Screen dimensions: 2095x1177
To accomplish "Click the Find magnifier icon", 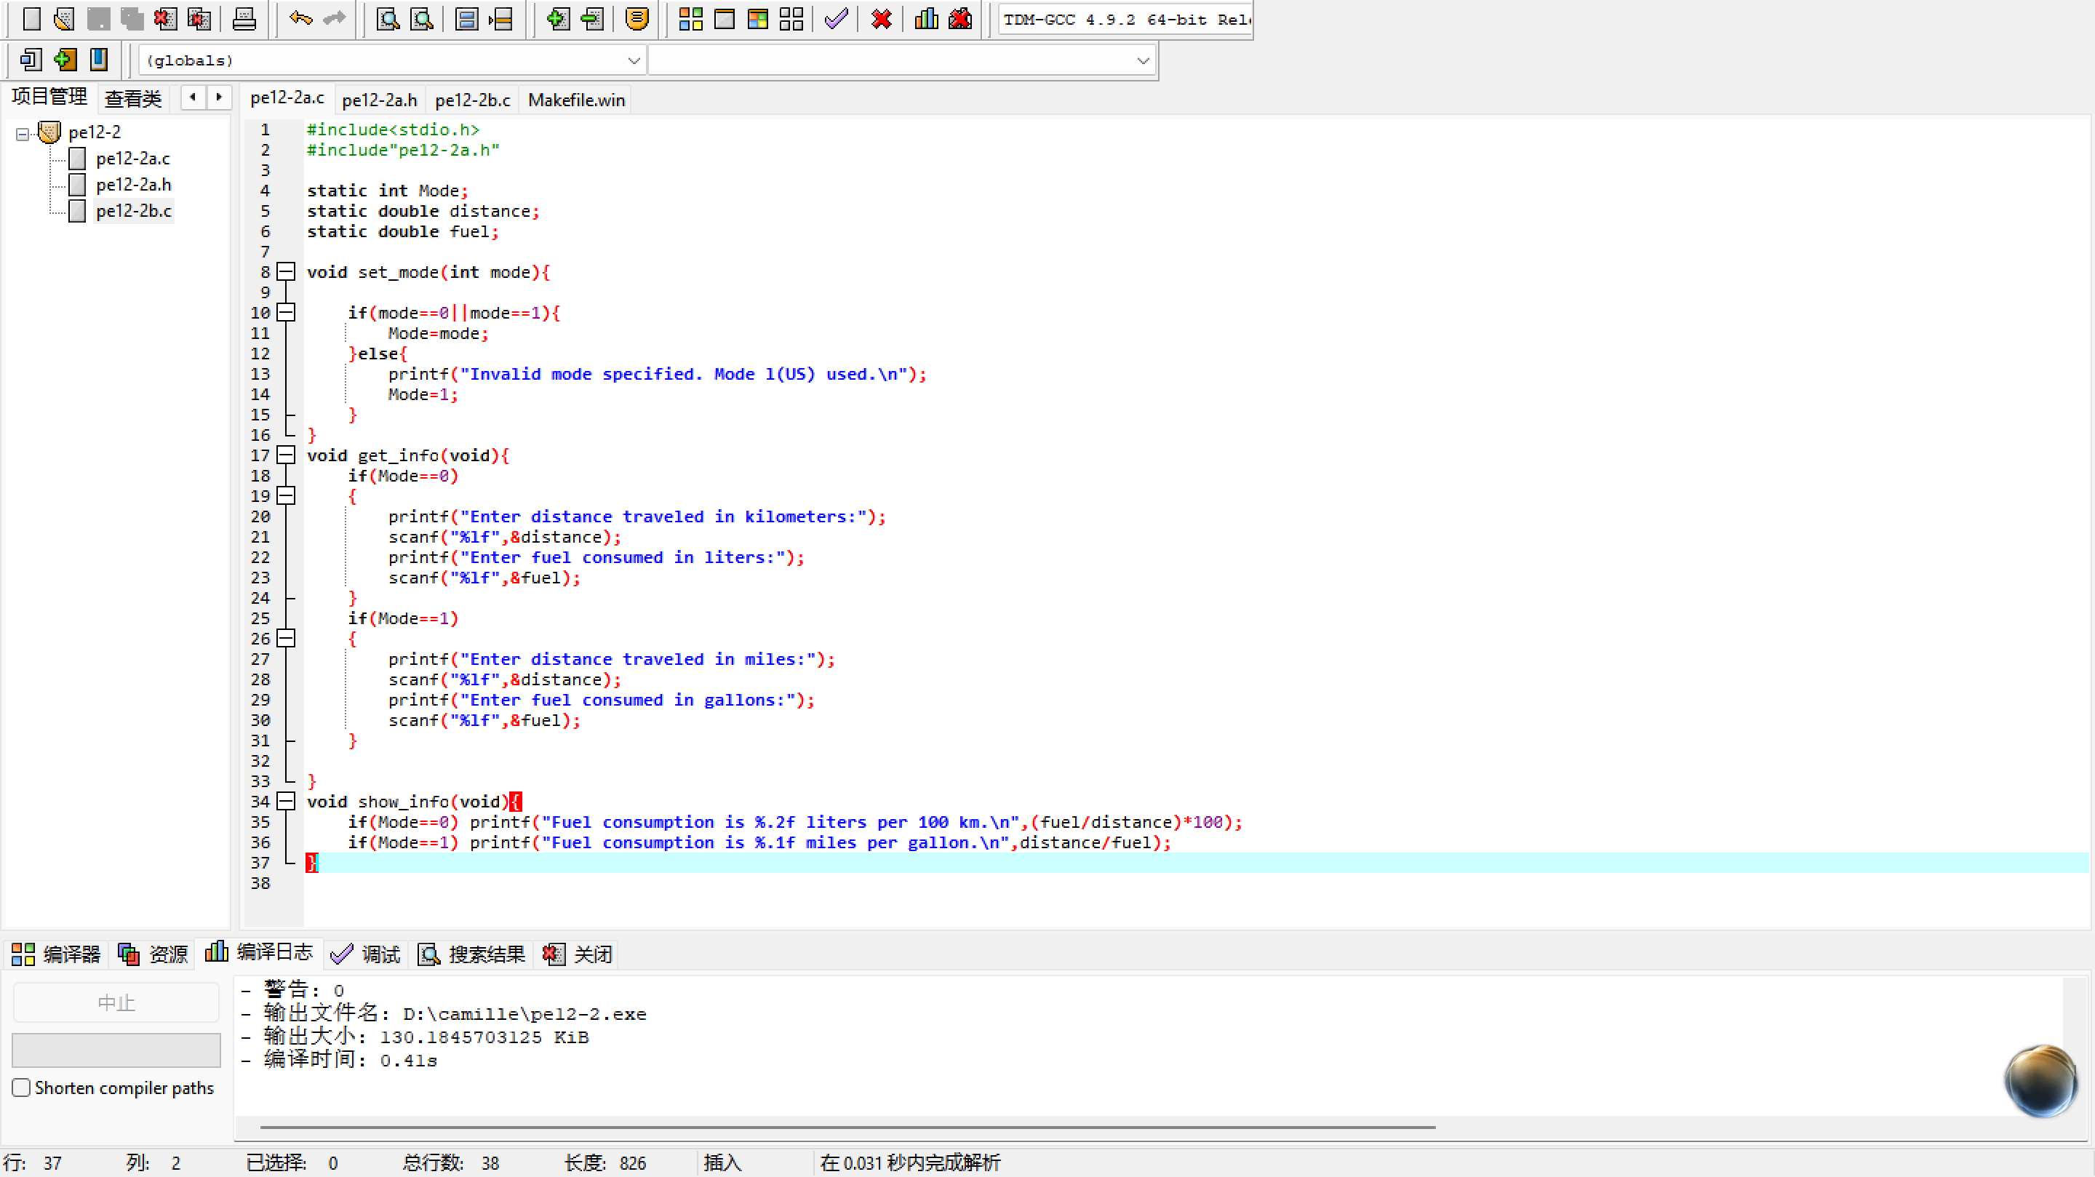I will pos(388,19).
